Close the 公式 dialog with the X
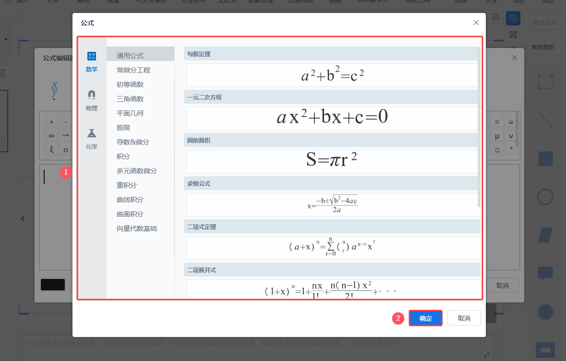Image resolution: width=566 pixels, height=361 pixels. [x=476, y=23]
